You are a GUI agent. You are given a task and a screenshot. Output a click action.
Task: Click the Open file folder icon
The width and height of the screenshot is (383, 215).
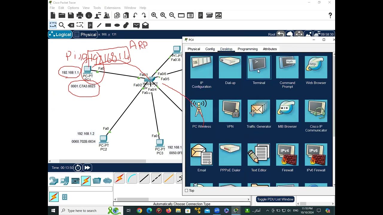tap(62, 16)
